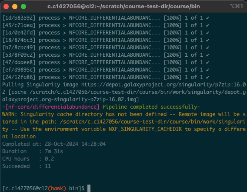Click process hash [53/8f09c2]

19,55
